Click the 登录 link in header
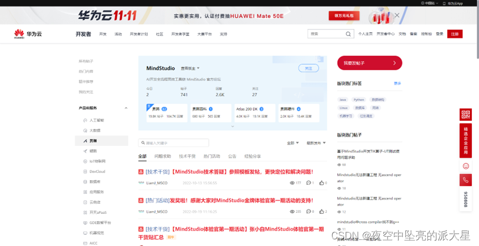Viewport: 479px width, 246px height. tap(440, 34)
